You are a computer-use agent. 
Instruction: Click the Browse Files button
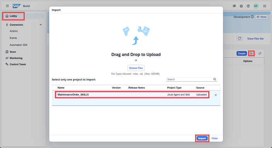(x=136, y=68)
